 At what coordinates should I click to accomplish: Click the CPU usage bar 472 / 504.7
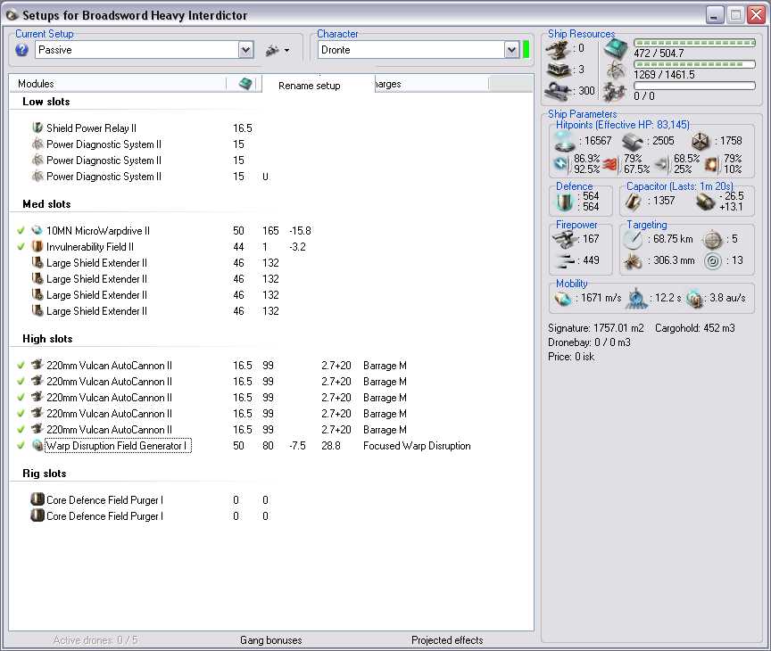click(x=694, y=43)
